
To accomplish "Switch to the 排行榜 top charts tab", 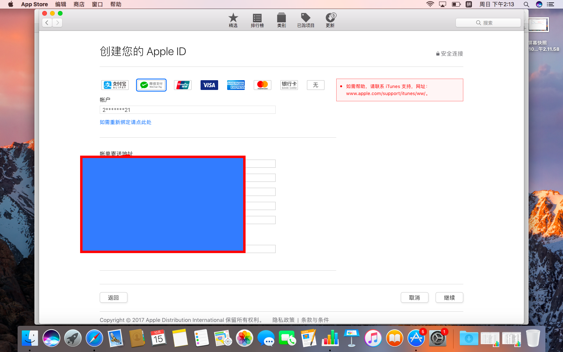I will (x=257, y=20).
